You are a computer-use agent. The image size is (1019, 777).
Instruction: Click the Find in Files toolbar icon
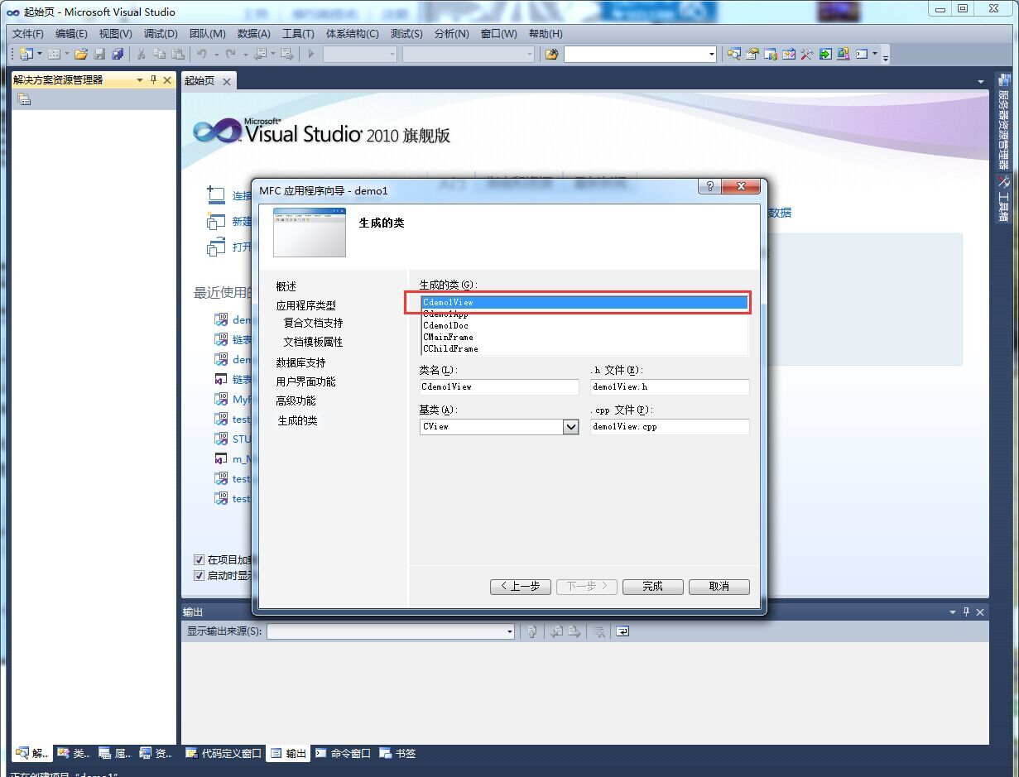click(551, 54)
